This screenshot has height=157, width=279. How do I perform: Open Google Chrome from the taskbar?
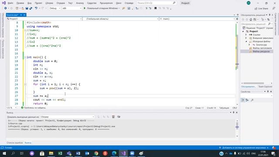[x=96, y=153]
